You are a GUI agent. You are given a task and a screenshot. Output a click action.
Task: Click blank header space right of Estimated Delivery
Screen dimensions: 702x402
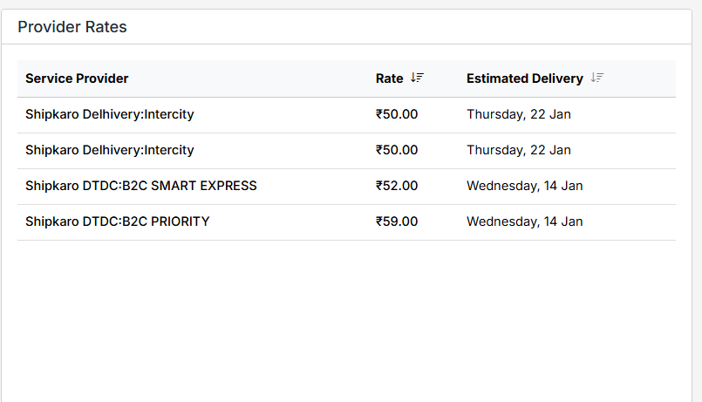(641, 78)
